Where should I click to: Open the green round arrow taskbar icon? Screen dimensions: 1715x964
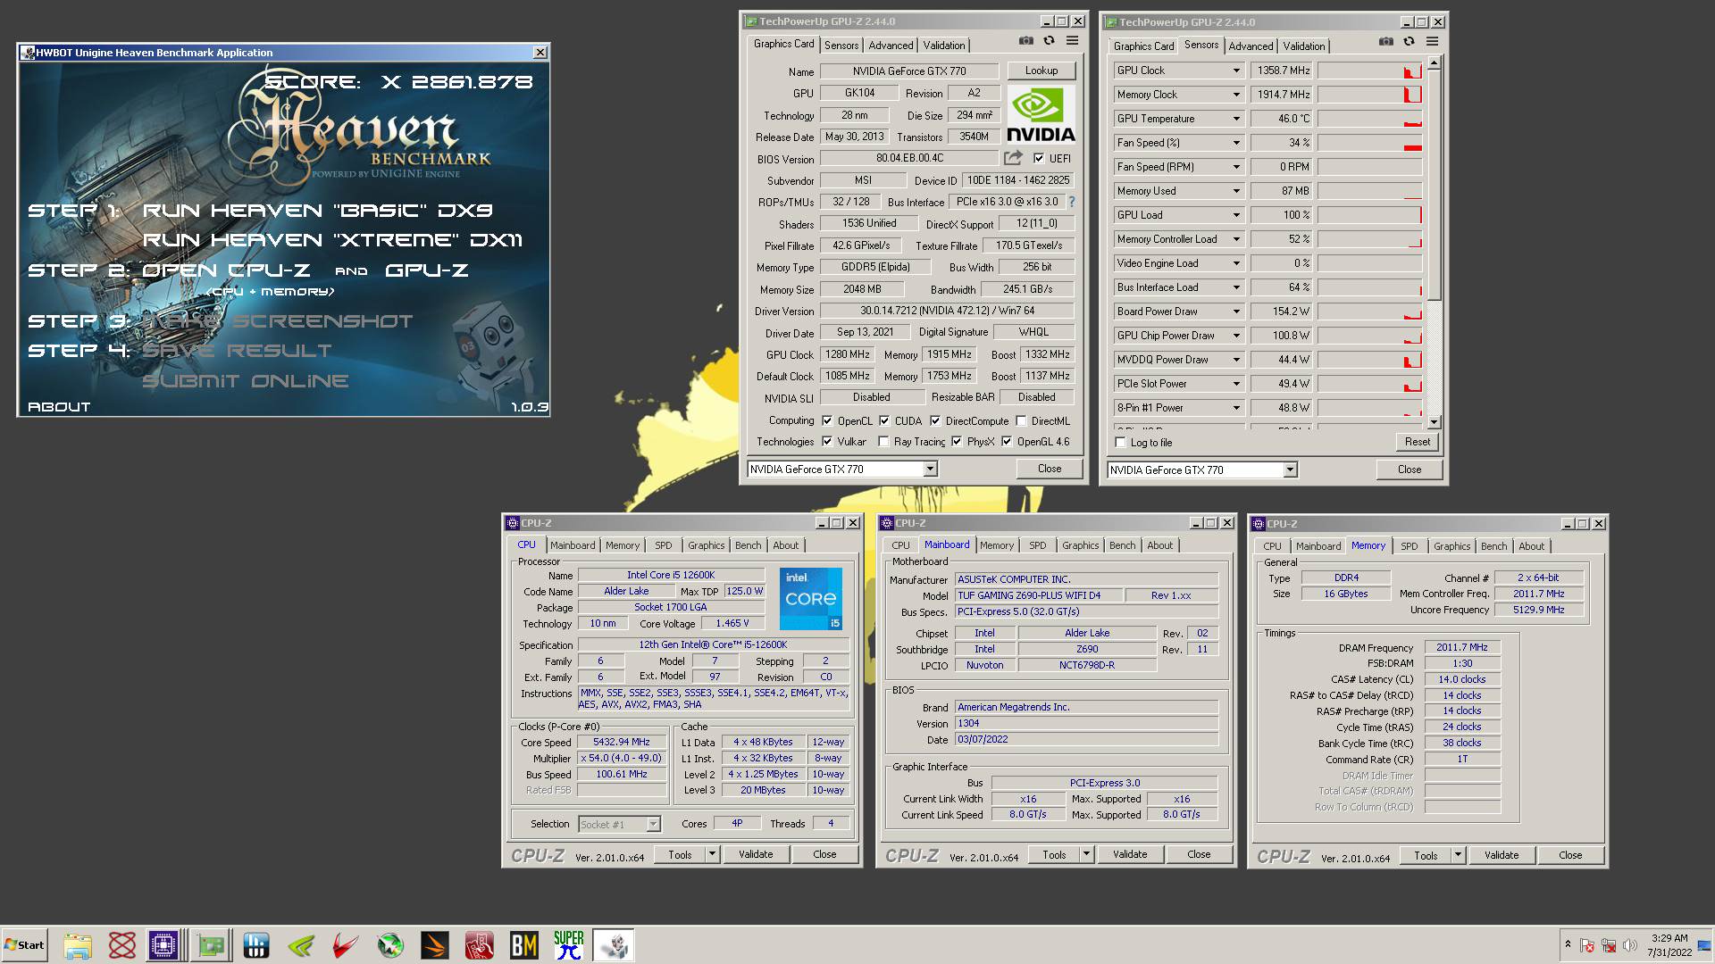(390, 945)
